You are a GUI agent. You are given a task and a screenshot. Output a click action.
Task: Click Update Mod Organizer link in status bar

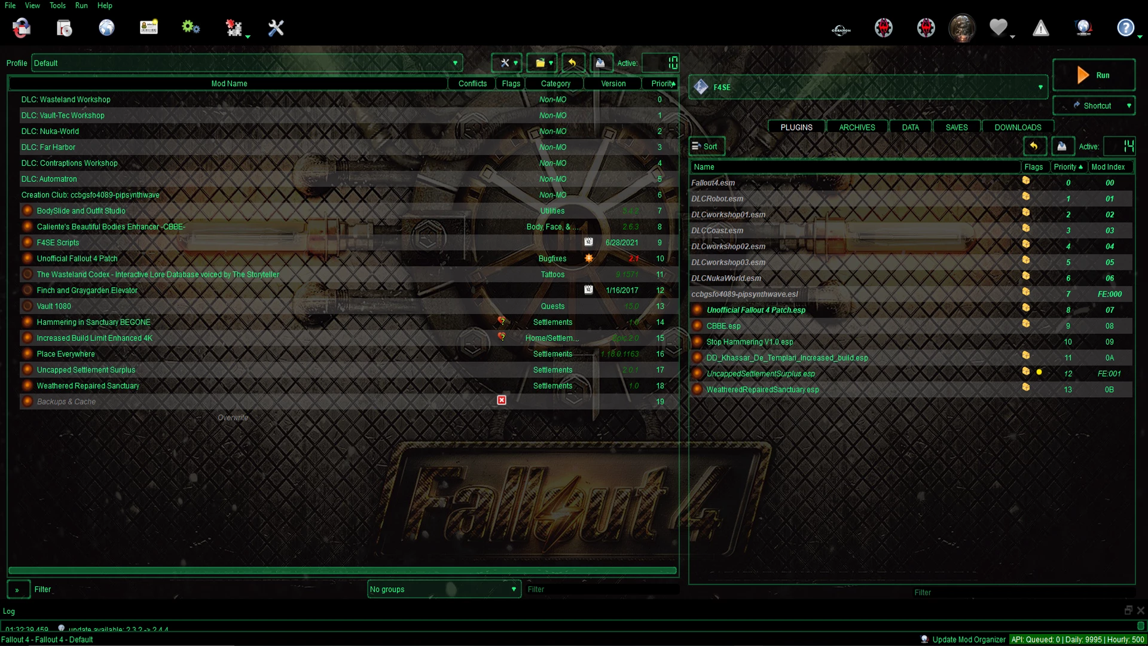coord(969,639)
